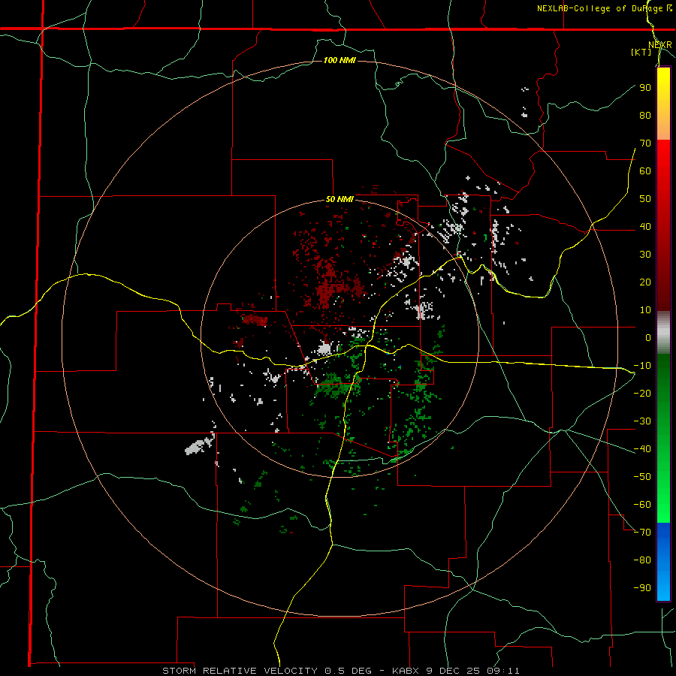
Task: Click the -70 knot label on color scale
Action: click(x=642, y=533)
